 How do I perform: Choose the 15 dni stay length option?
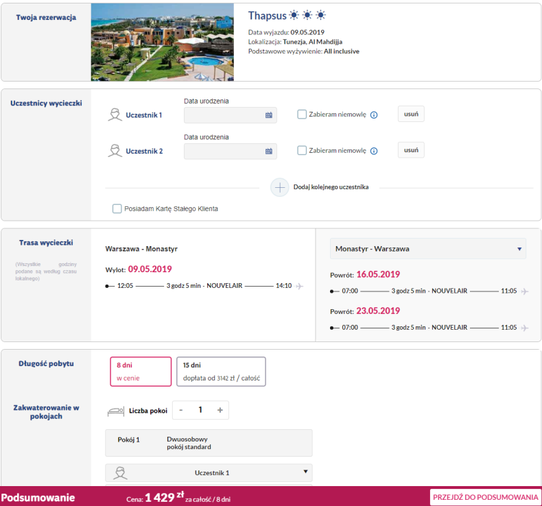(220, 372)
